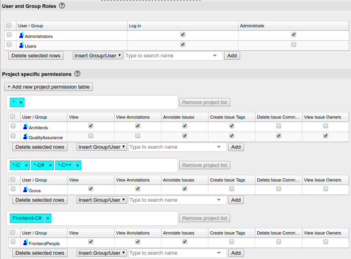
Task: Enable View permission for QualityAssurance
Action: (x=91, y=136)
